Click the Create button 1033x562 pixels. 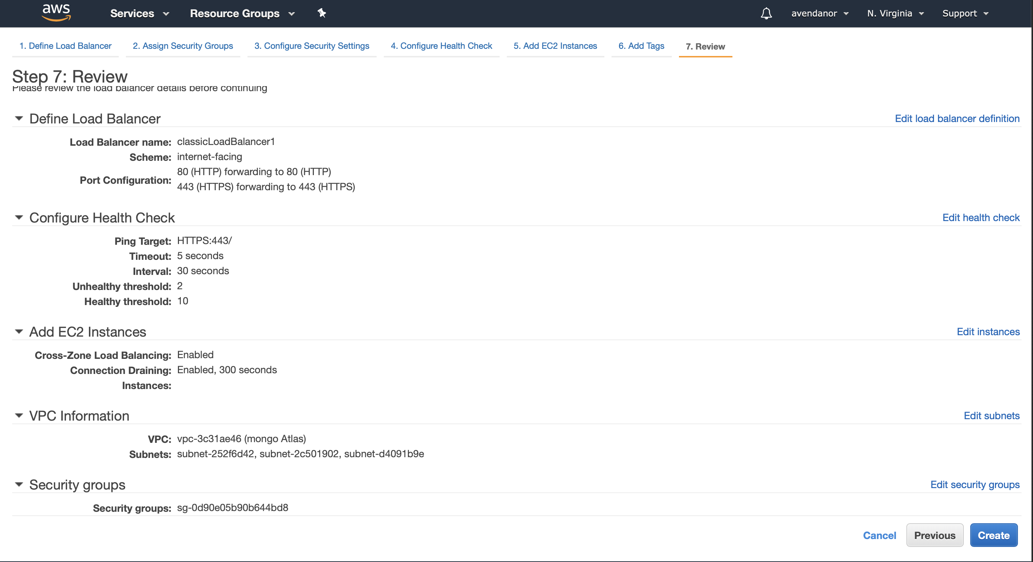993,535
